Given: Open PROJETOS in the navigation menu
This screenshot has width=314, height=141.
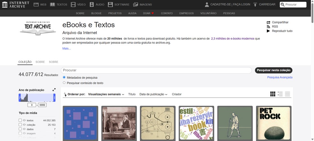Looking at the screenshot, I should 115,13.
